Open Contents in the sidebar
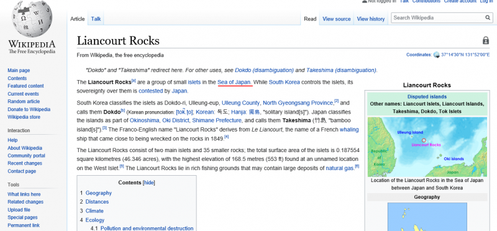The width and height of the screenshot is (497, 231). 17,78
